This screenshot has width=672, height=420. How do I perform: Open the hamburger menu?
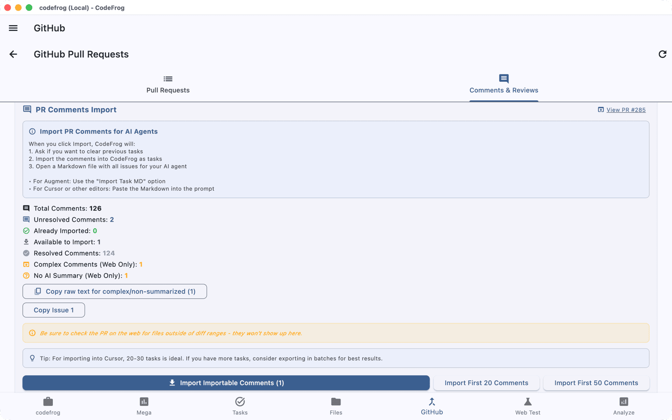click(13, 28)
